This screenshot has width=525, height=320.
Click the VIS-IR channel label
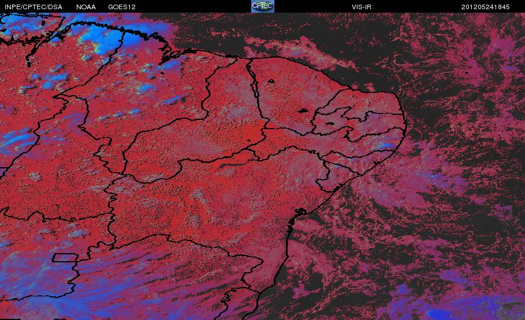click(362, 7)
